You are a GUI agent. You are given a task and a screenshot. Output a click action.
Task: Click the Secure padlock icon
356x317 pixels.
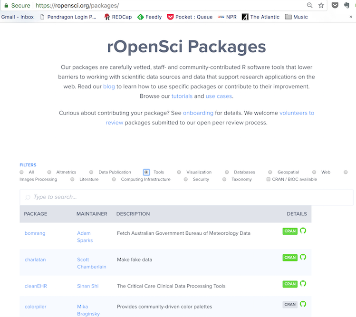(x=6, y=5)
